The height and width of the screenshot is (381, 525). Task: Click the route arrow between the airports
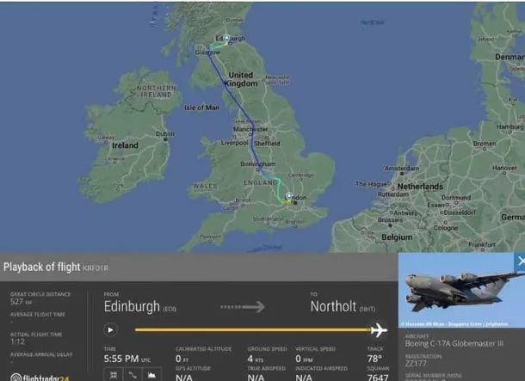click(243, 307)
